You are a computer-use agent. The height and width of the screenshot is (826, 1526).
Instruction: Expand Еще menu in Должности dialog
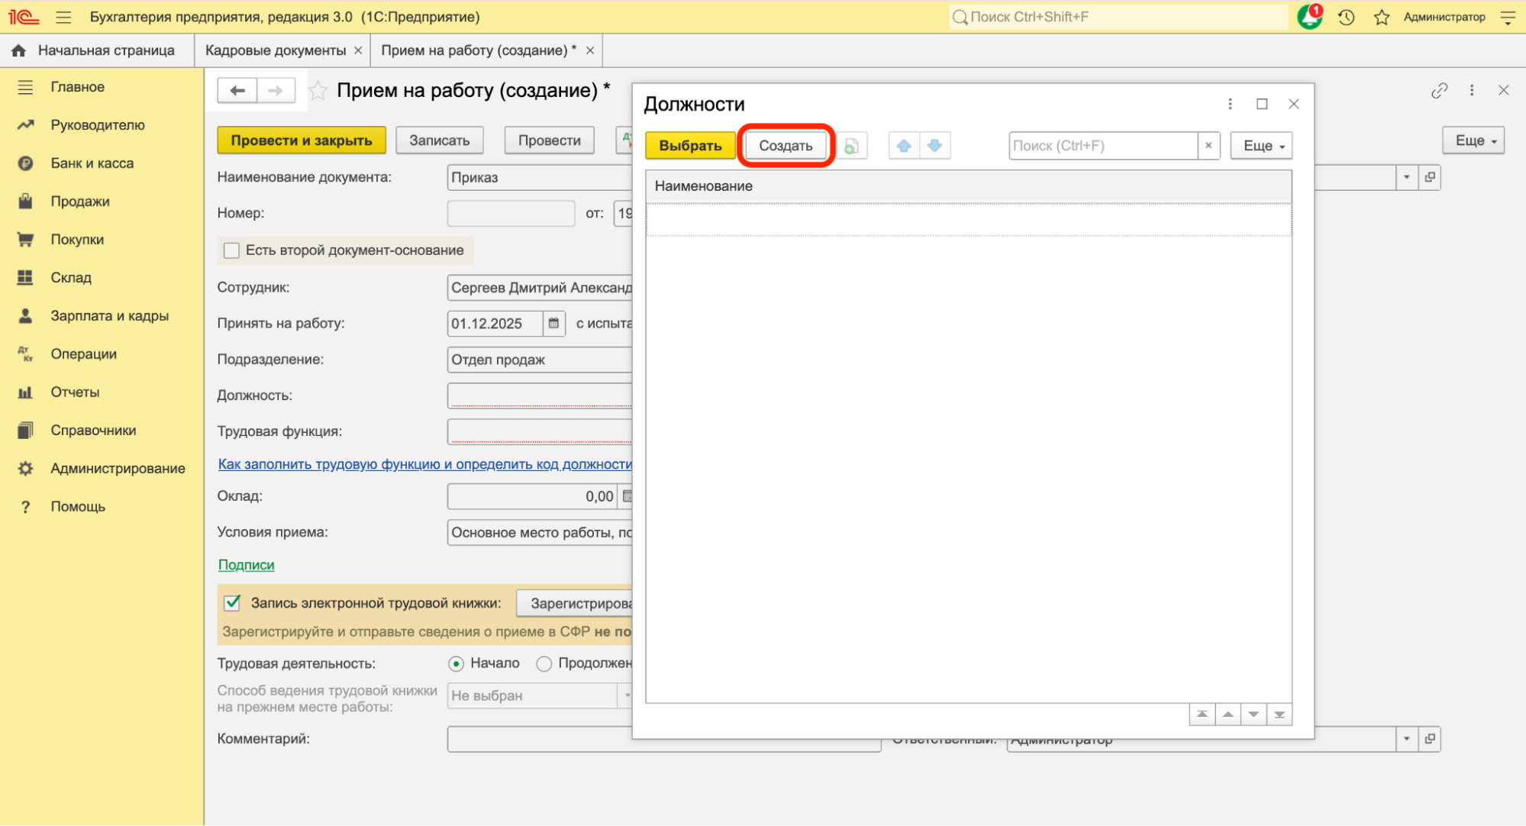(1261, 146)
